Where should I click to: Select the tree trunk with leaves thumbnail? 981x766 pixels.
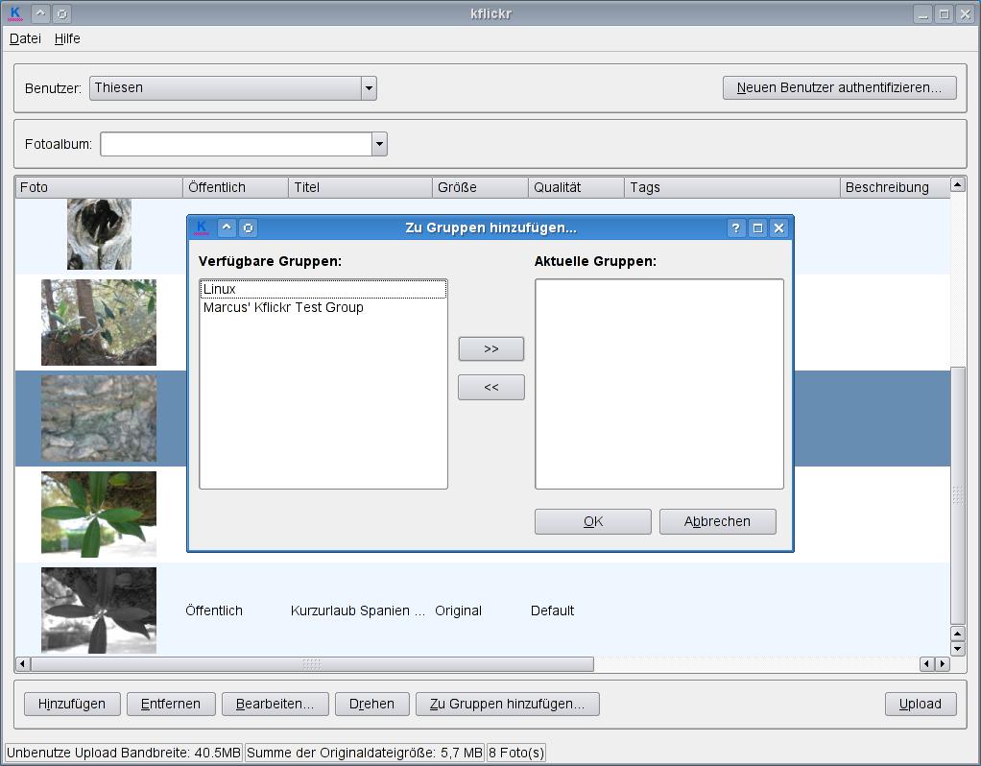coord(99,323)
